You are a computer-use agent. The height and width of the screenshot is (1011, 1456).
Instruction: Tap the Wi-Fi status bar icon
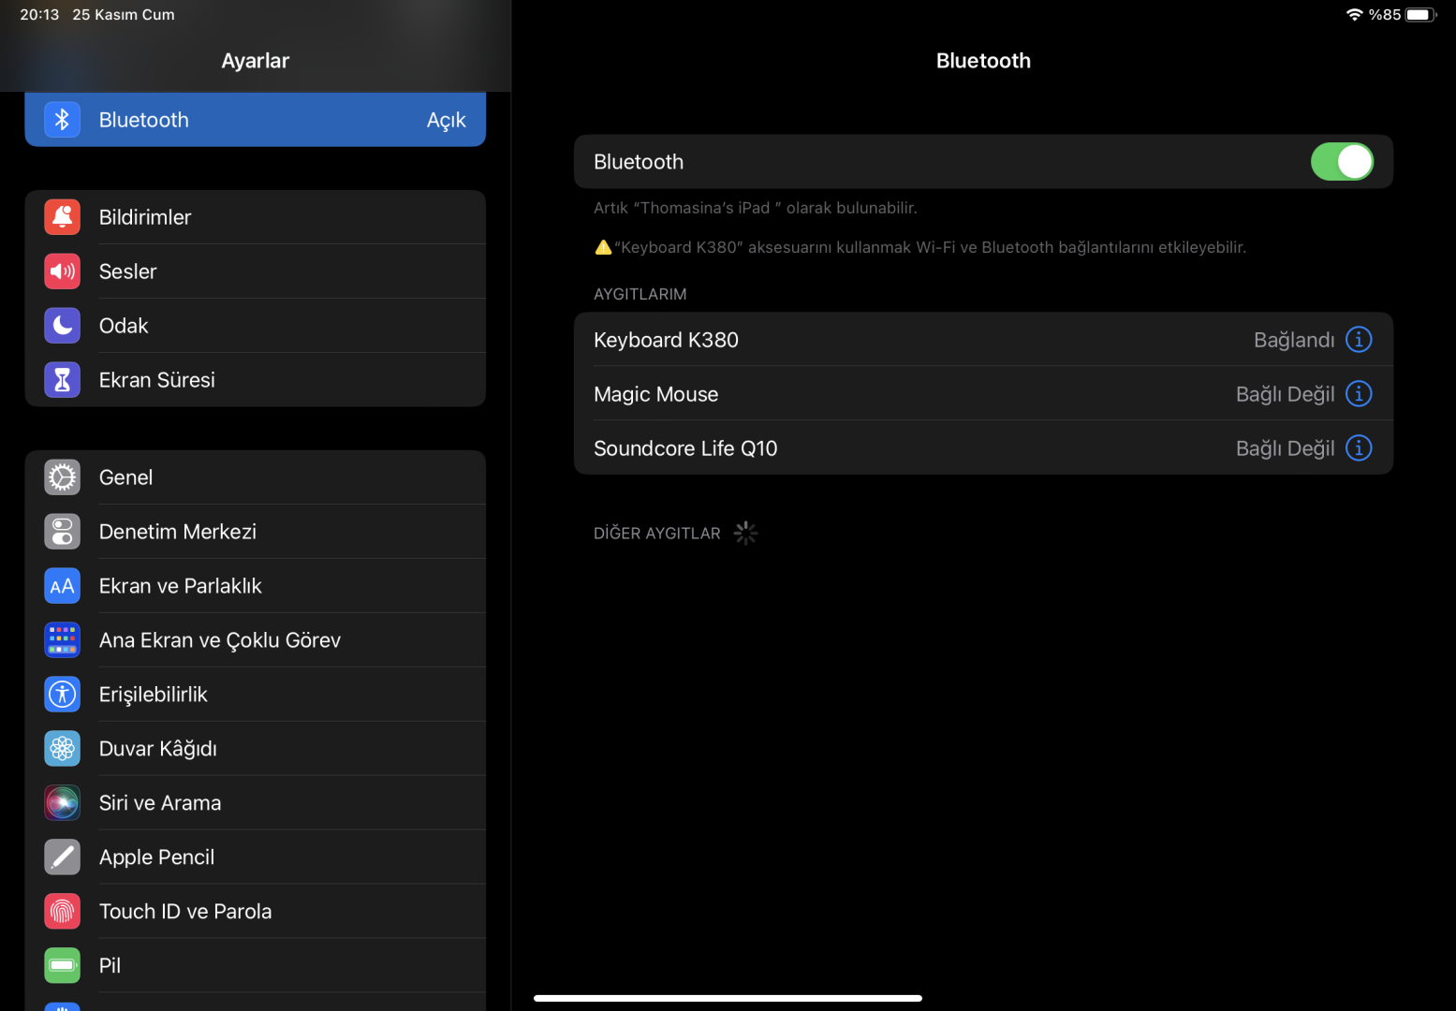[x=1354, y=14]
